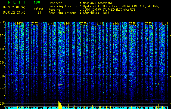Select the ICOM IC-575 53.7492 MHz USB text
Viewport: 171px width, 109px height.
click(109, 10)
